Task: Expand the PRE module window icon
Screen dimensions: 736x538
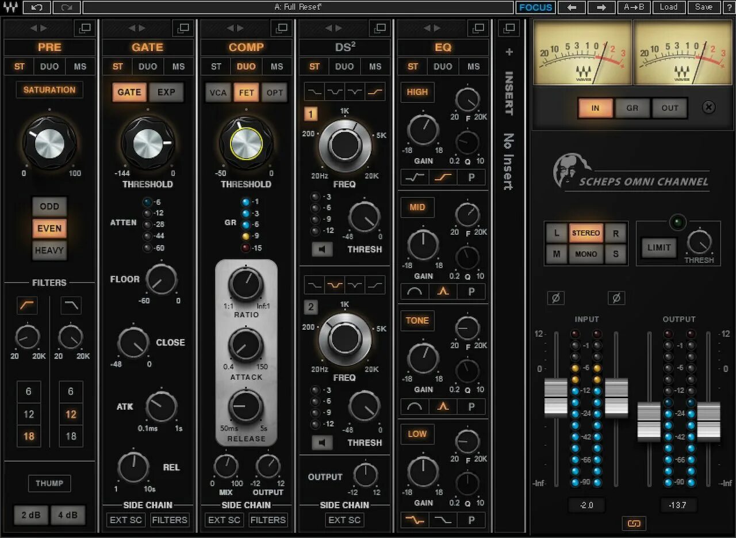Action: coord(85,28)
